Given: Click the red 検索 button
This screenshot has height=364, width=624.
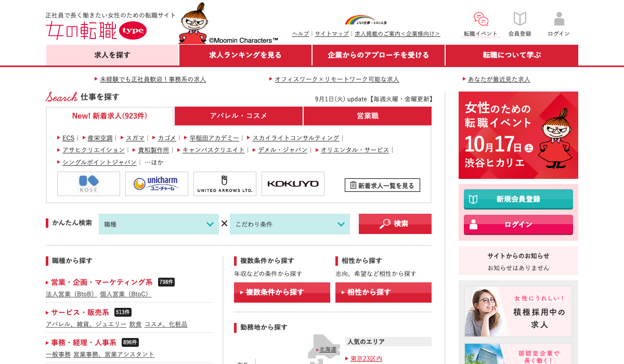Looking at the screenshot, I should pyautogui.click(x=395, y=224).
